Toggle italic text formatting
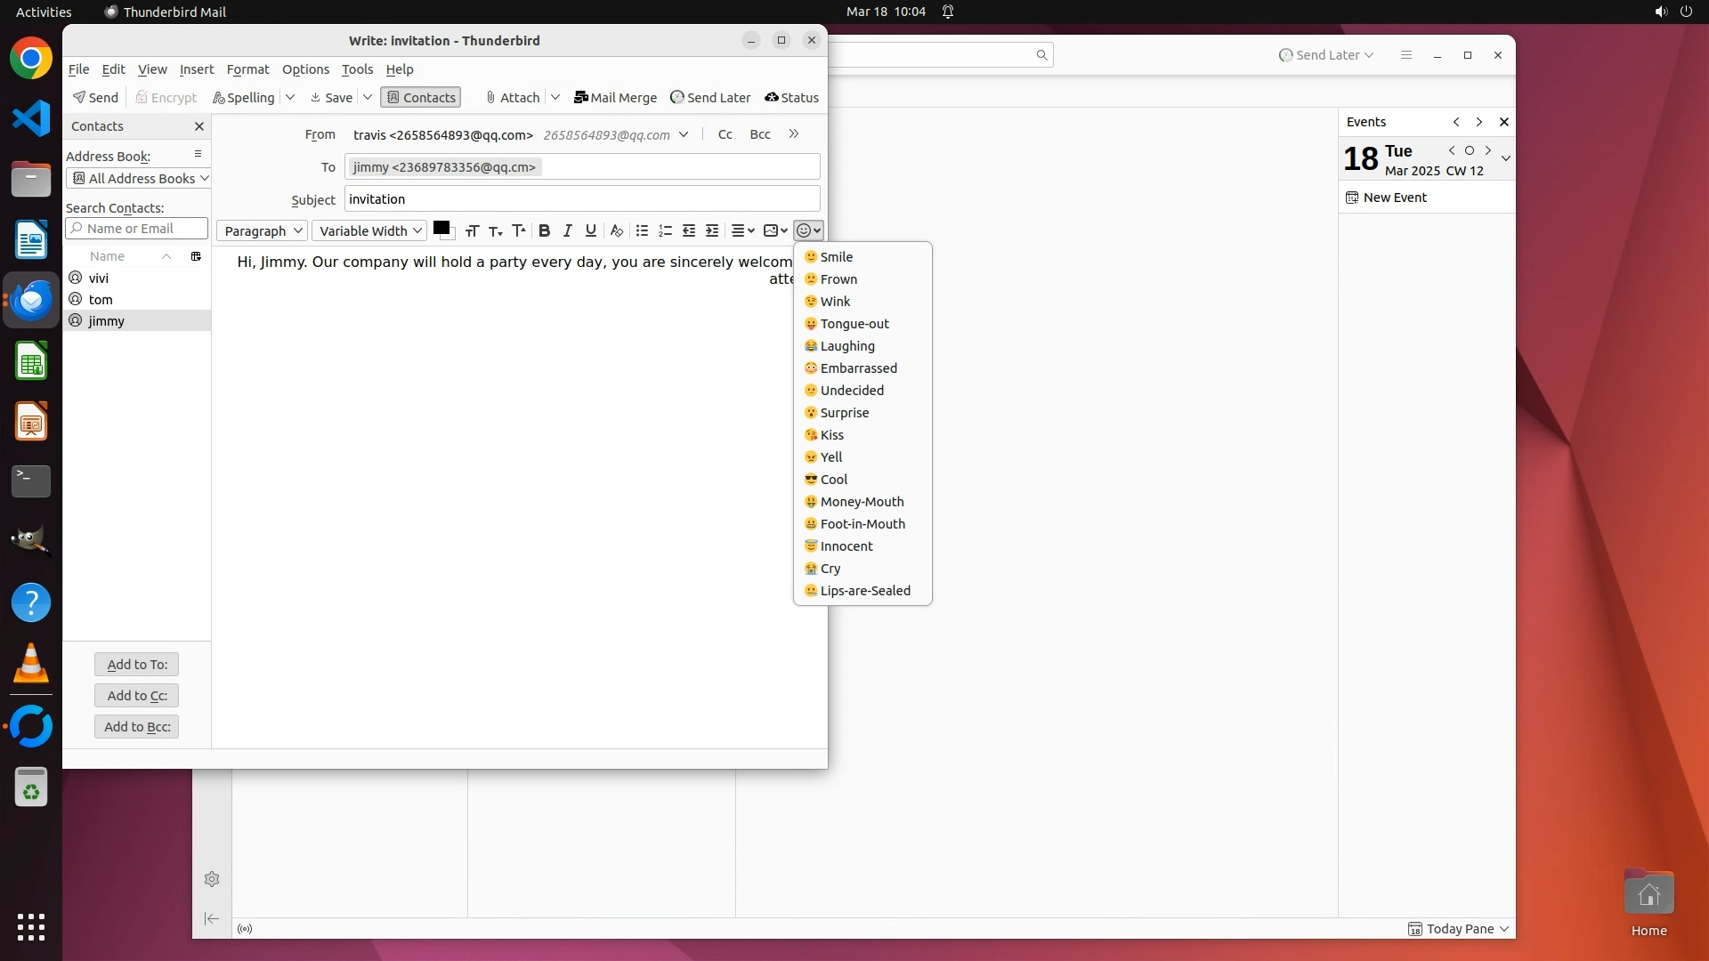 click(x=567, y=230)
